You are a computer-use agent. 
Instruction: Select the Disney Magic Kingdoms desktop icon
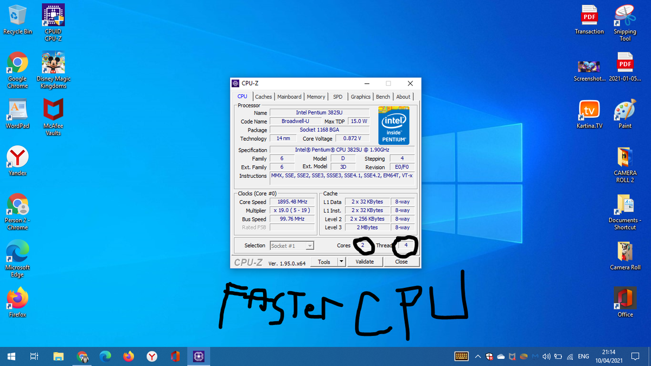(53, 70)
